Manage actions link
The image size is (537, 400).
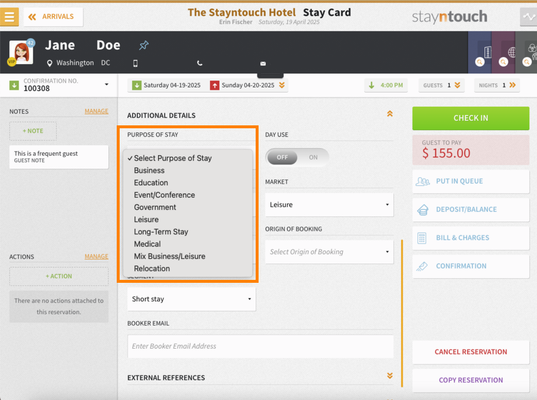[x=96, y=257]
